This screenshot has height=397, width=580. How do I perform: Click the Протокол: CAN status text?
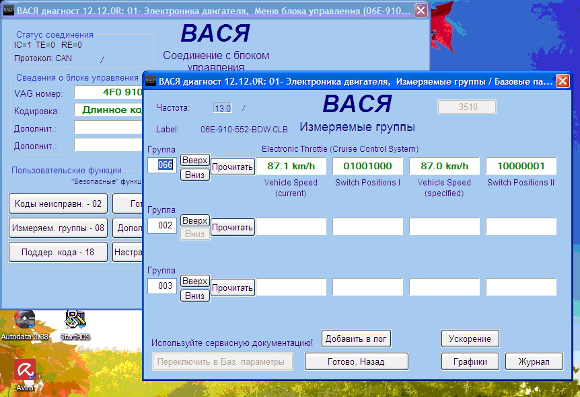point(43,58)
